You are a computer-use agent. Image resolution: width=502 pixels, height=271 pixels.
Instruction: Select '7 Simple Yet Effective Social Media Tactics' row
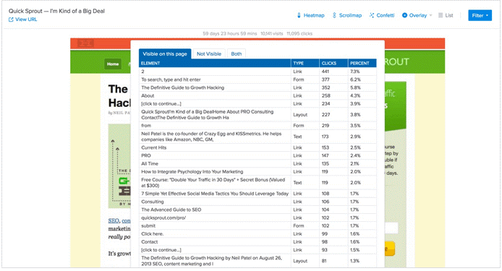pos(258,194)
